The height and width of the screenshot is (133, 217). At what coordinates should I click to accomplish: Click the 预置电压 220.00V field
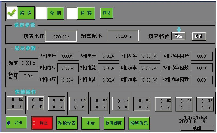click(61, 36)
